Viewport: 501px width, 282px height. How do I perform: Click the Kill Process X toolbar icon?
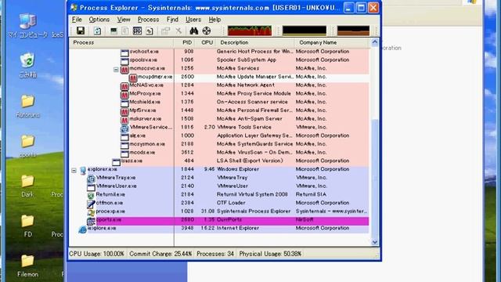(x=178, y=31)
